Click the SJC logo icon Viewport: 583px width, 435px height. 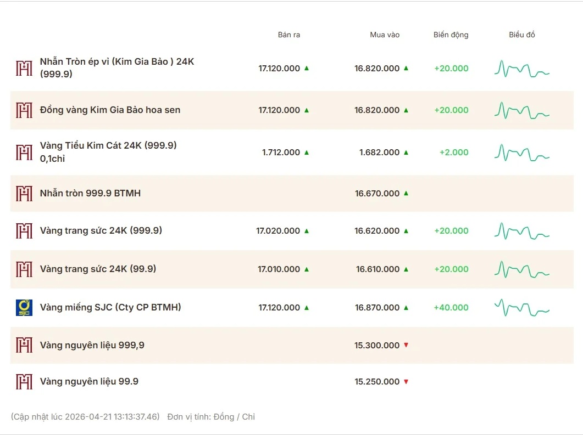coord(24,308)
